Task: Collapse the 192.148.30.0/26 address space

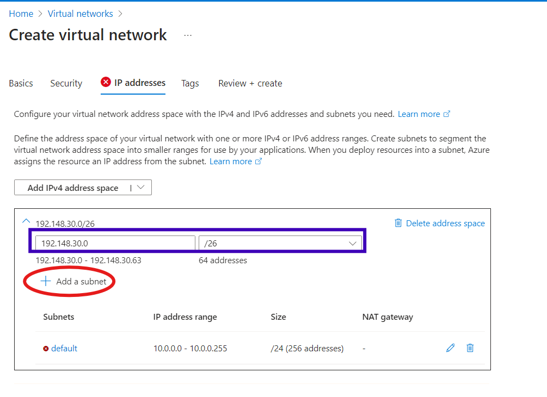Action: point(25,221)
